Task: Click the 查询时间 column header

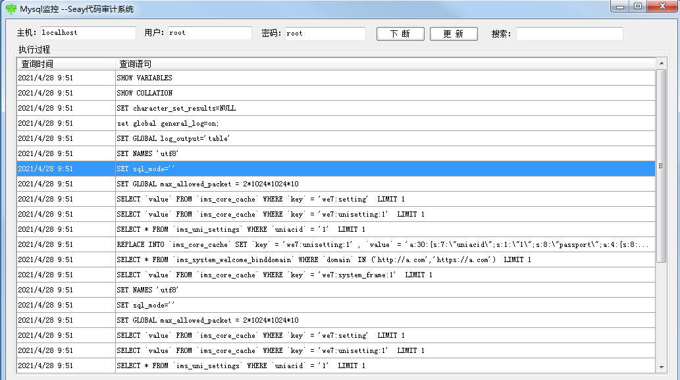Action: point(66,64)
